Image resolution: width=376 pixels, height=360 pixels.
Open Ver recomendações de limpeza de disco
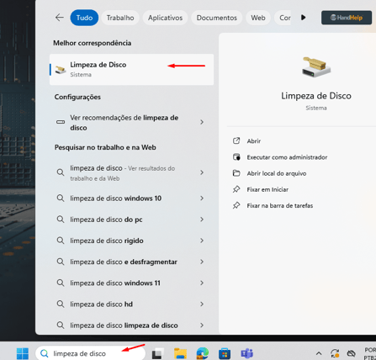point(131,123)
